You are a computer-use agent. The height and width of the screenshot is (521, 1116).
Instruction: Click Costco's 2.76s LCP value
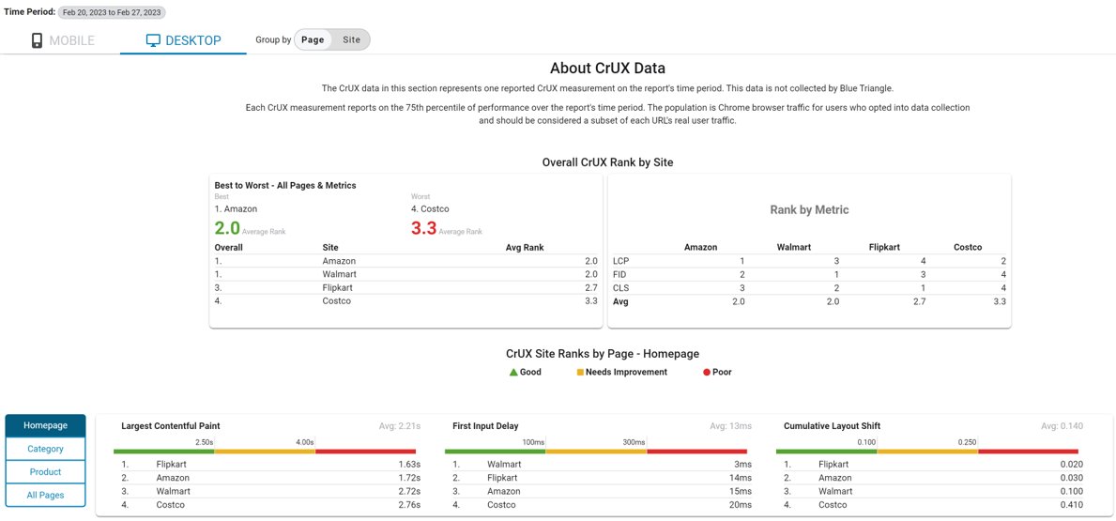(409, 505)
